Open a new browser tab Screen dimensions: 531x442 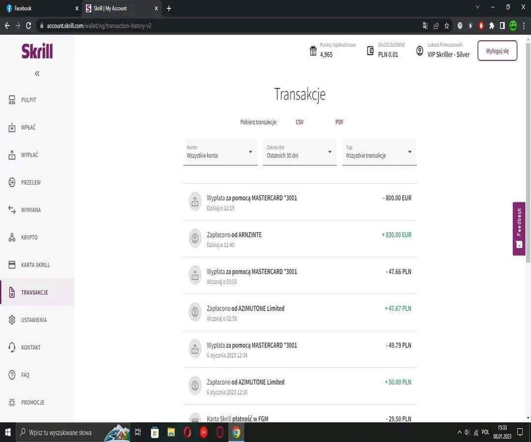(x=169, y=8)
